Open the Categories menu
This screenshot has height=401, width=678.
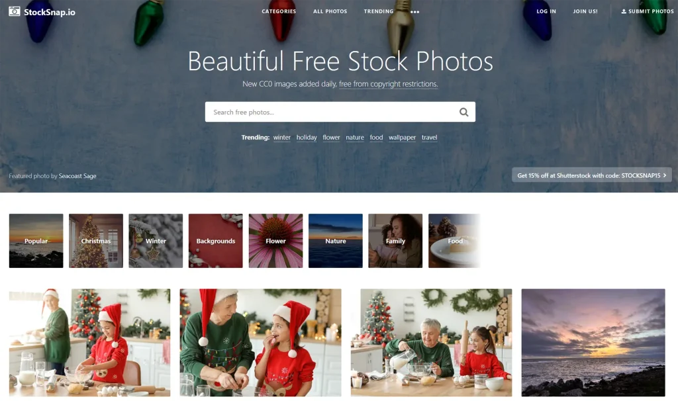click(279, 12)
